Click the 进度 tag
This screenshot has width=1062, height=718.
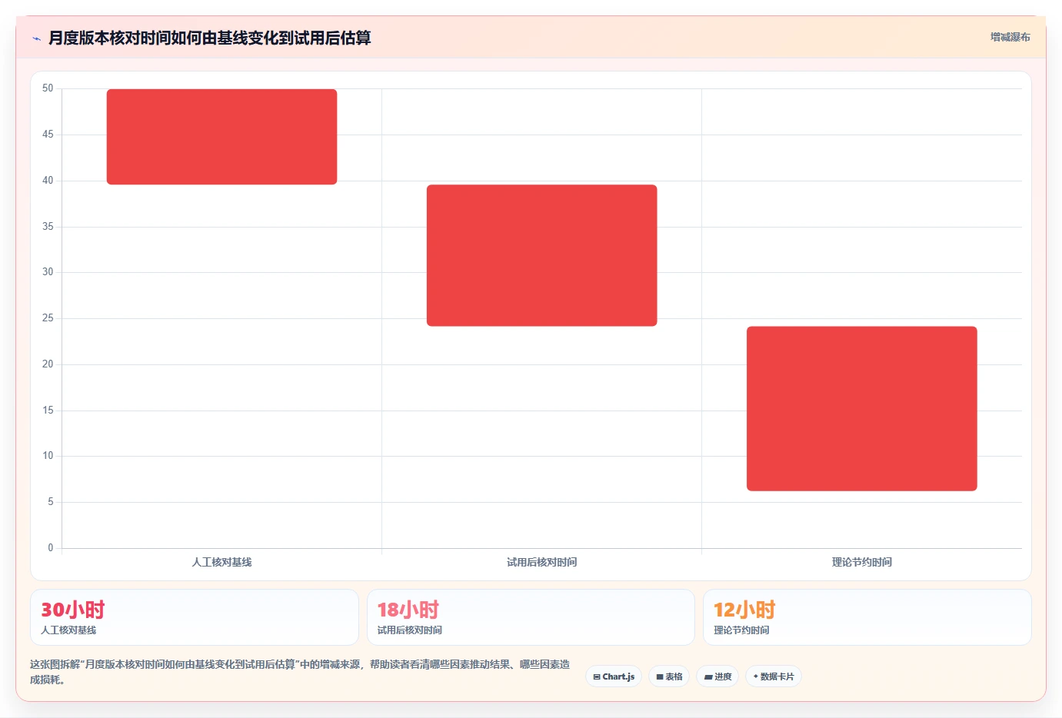pyautogui.click(x=717, y=676)
